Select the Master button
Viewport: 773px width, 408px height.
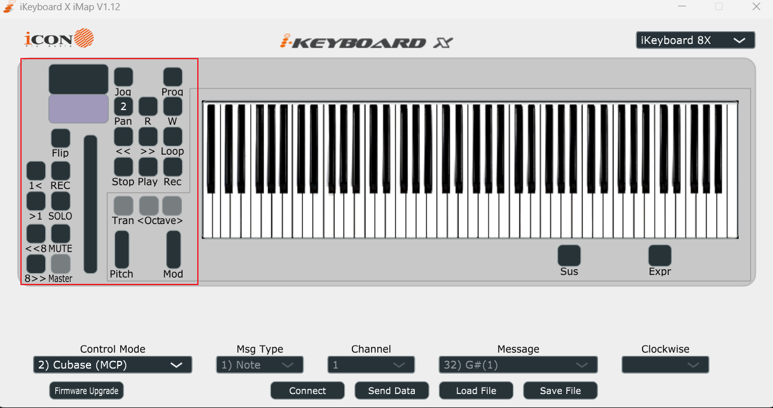coord(60,264)
